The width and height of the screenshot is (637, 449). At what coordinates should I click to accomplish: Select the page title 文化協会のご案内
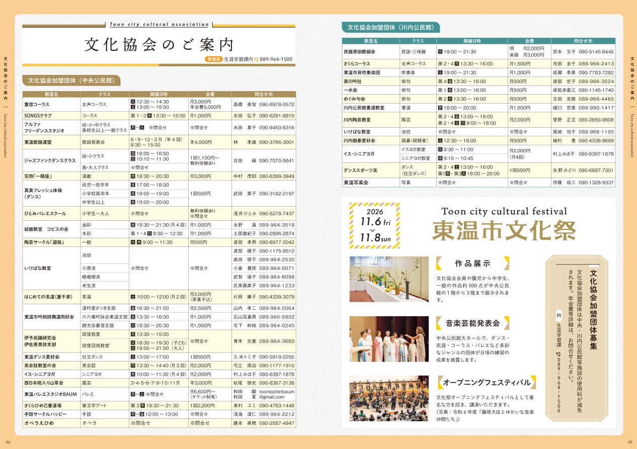coord(160,45)
